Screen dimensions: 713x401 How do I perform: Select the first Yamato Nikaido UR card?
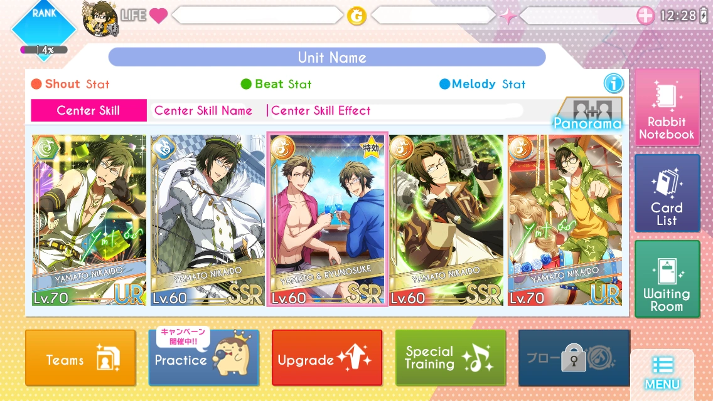89,220
